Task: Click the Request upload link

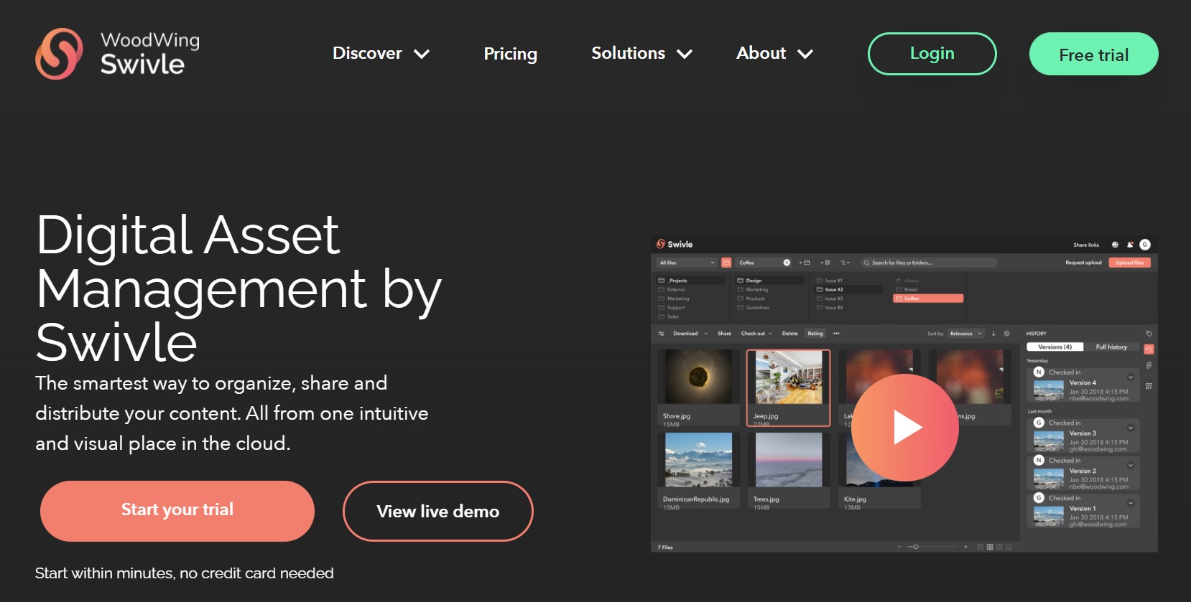Action: [x=1083, y=263]
